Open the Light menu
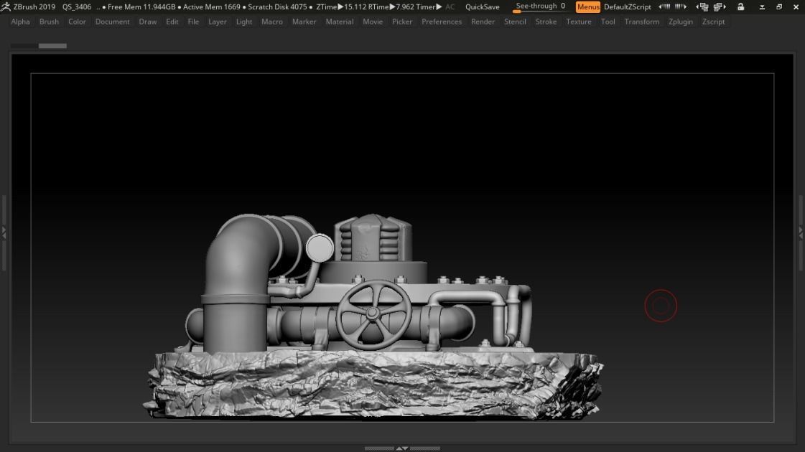Viewport: 805px width, 452px height. (244, 22)
